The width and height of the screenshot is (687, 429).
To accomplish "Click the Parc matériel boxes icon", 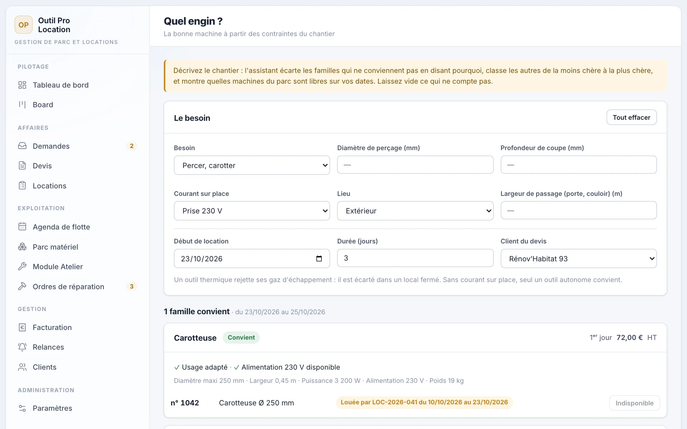I will 22,247.
